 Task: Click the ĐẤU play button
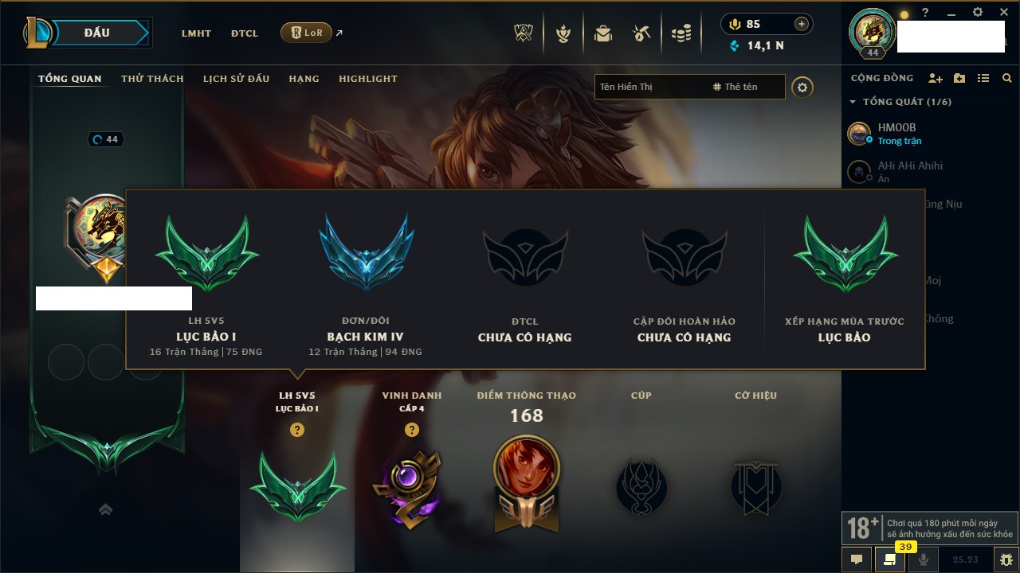coord(97,33)
